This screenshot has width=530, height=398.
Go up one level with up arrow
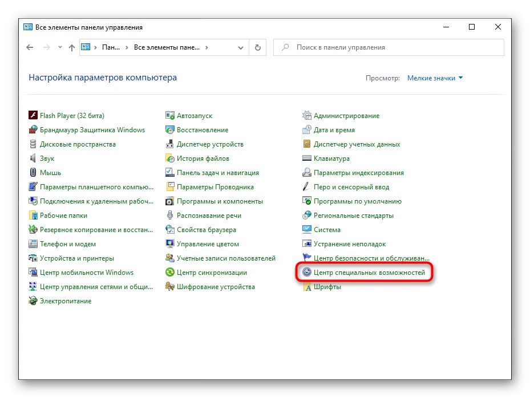click(x=72, y=48)
